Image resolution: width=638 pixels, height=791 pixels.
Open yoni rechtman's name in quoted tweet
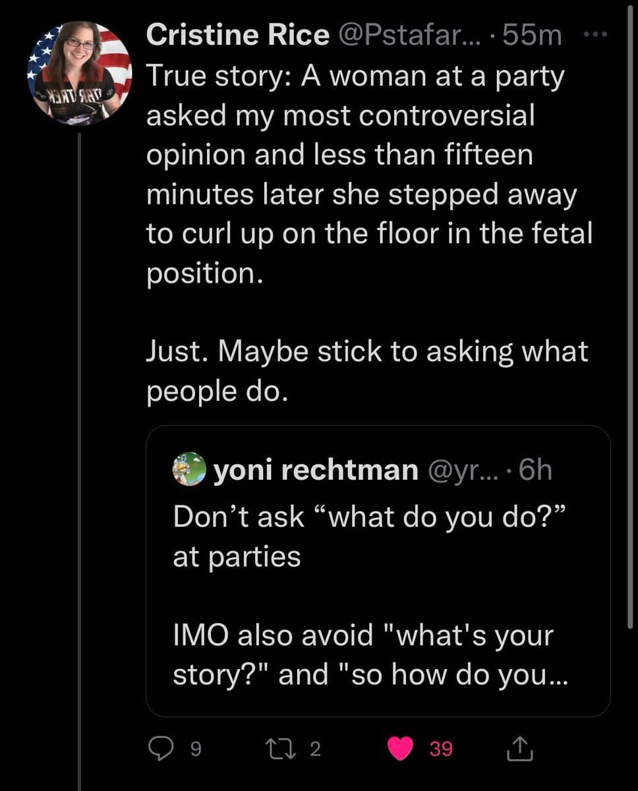tap(314, 469)
